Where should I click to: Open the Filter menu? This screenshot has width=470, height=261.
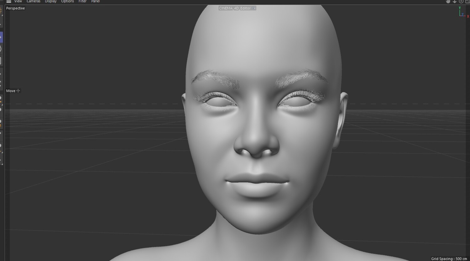point(82,2)
